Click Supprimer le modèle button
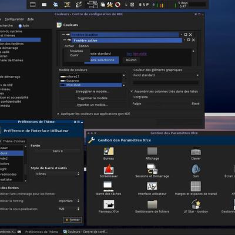The image size is (235, 235). coord(92,98)
